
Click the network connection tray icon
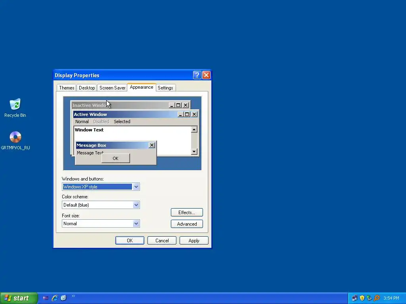coord(354,298)
